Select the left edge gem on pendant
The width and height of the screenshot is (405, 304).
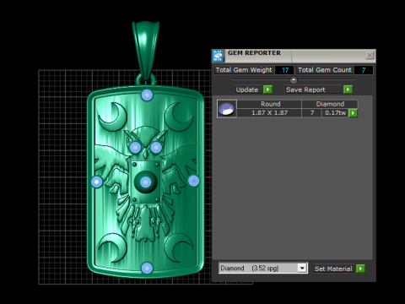[x=97, y=182]
